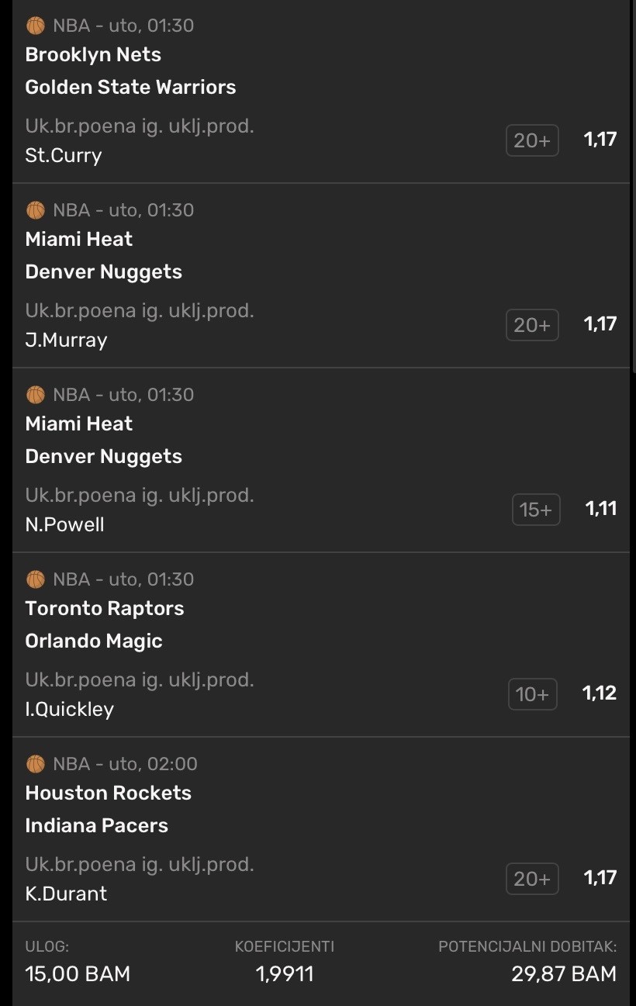Screen dimensions: 636x1006
Task: Select the 1,17 odds for St.Curry
Action: [600, 140]
